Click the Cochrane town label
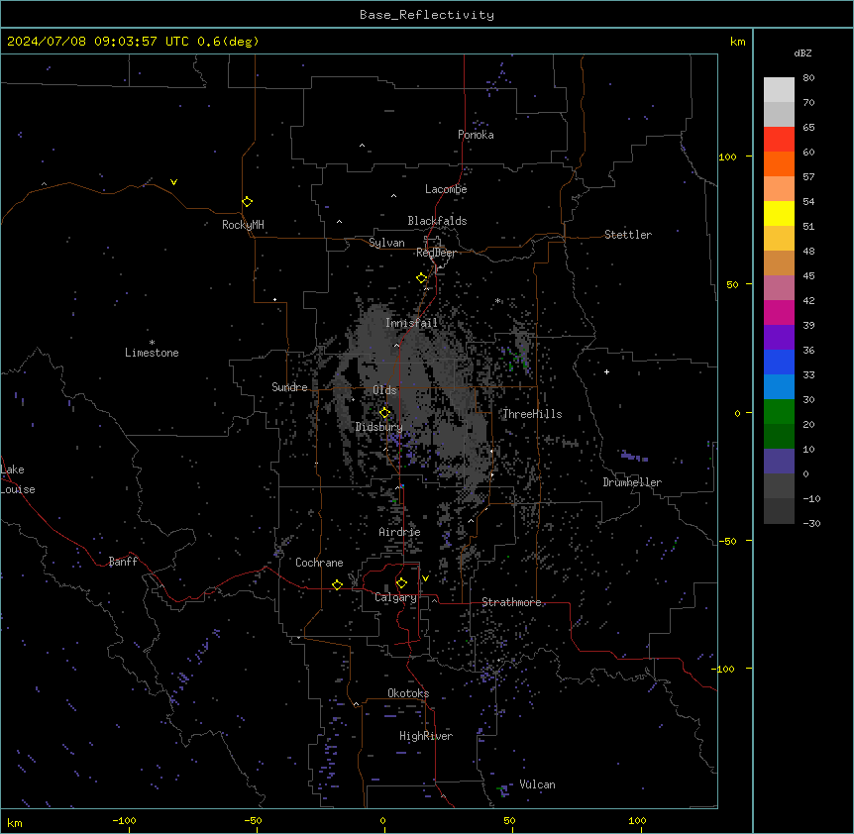The height and width of the screenshot is (834, 854). click(x=319, y=563)
